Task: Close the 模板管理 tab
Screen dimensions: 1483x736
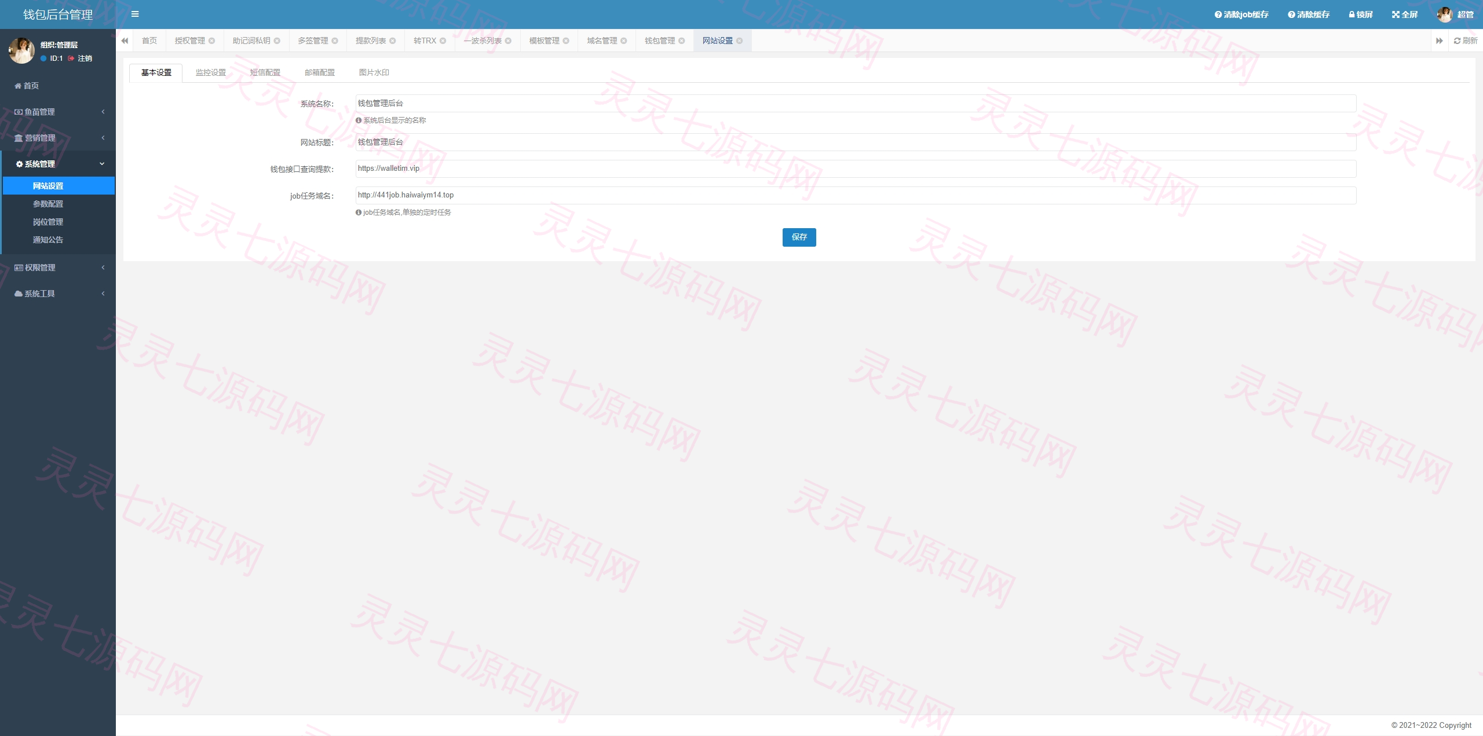Action: point(566,41)
